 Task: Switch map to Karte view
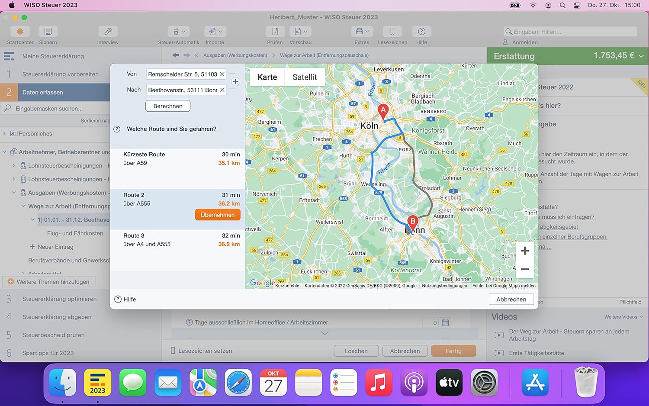pos(267,77)
